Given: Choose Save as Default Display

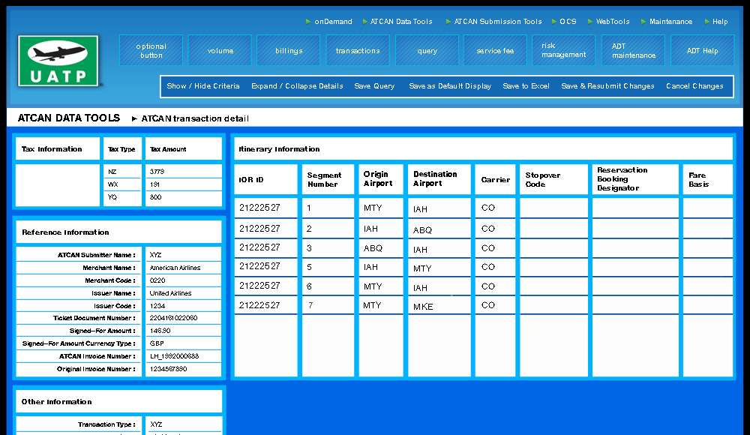Looking at the screenshot, I should [x=450, y=86].
